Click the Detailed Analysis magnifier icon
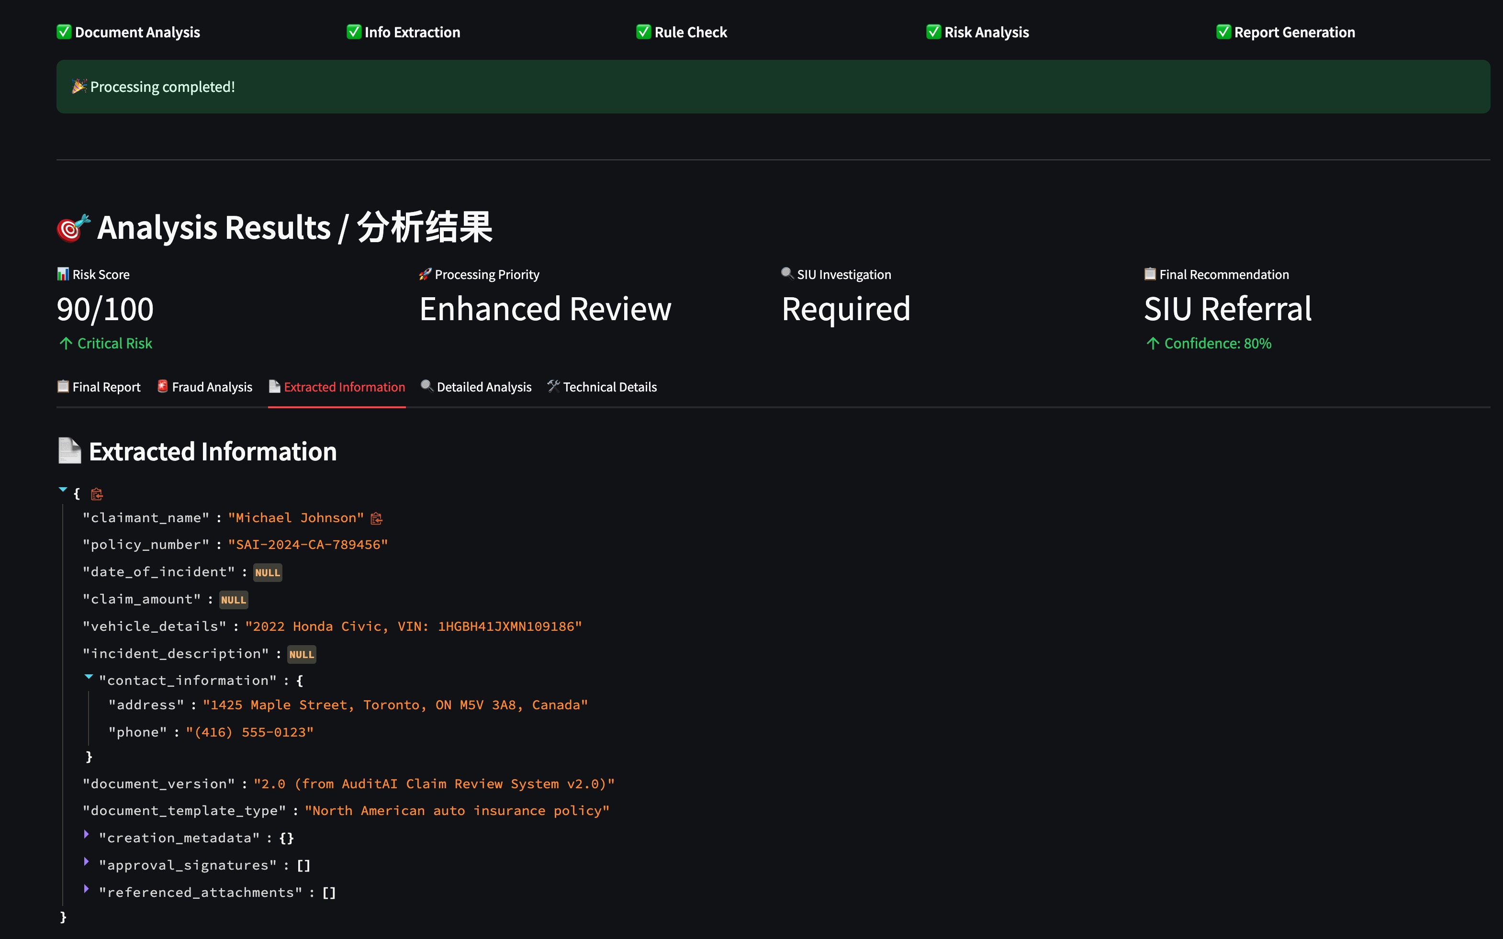1503x939 pixels. pos(426,386)
